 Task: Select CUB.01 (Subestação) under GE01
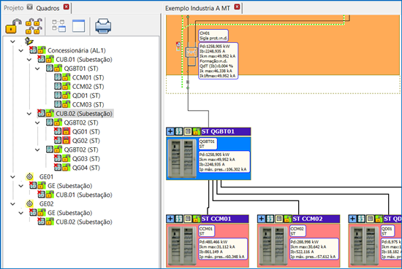pos(84,195)
